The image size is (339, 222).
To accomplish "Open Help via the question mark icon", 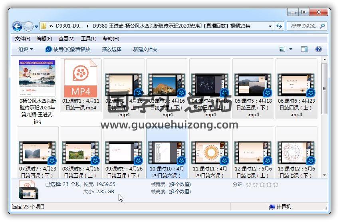I will [x=318, y=49].
